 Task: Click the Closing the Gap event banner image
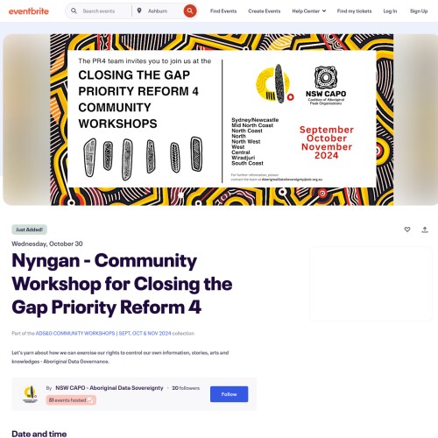[x=222, y=120]
